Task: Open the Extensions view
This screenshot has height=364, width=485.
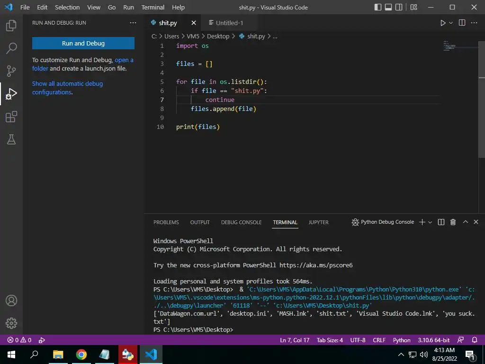Action: click(11, 117)
